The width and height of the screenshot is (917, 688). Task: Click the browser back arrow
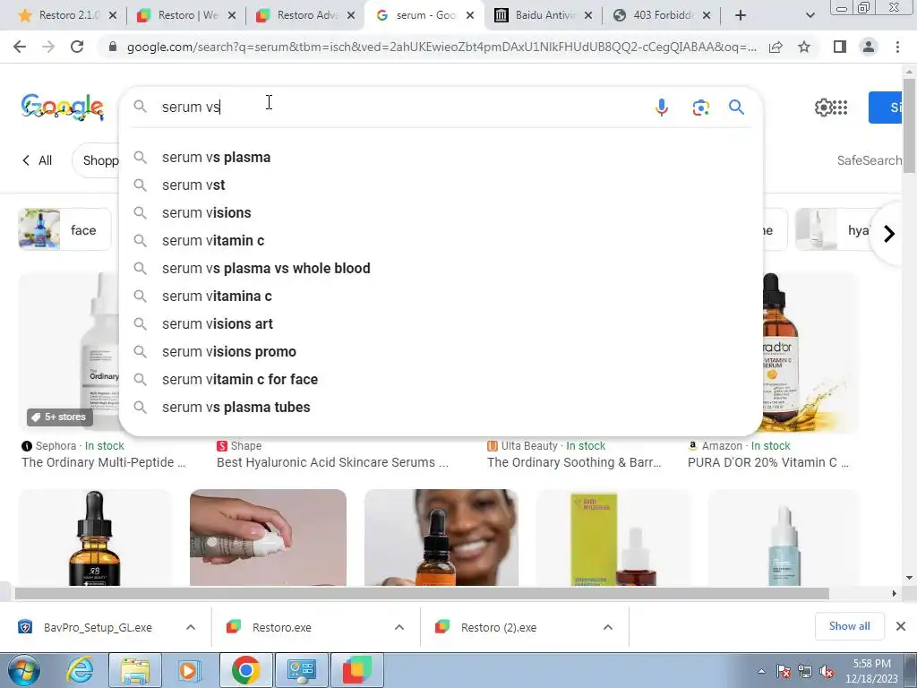click(x=20, y=47)
